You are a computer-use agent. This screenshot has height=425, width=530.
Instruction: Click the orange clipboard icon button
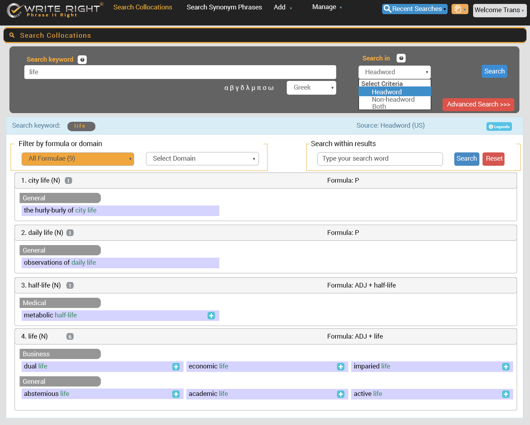click(459, 9)
